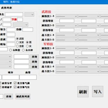Open the dropdown left of the middle 查询 row
The image size is (108, 108).
tap(6, 61)
